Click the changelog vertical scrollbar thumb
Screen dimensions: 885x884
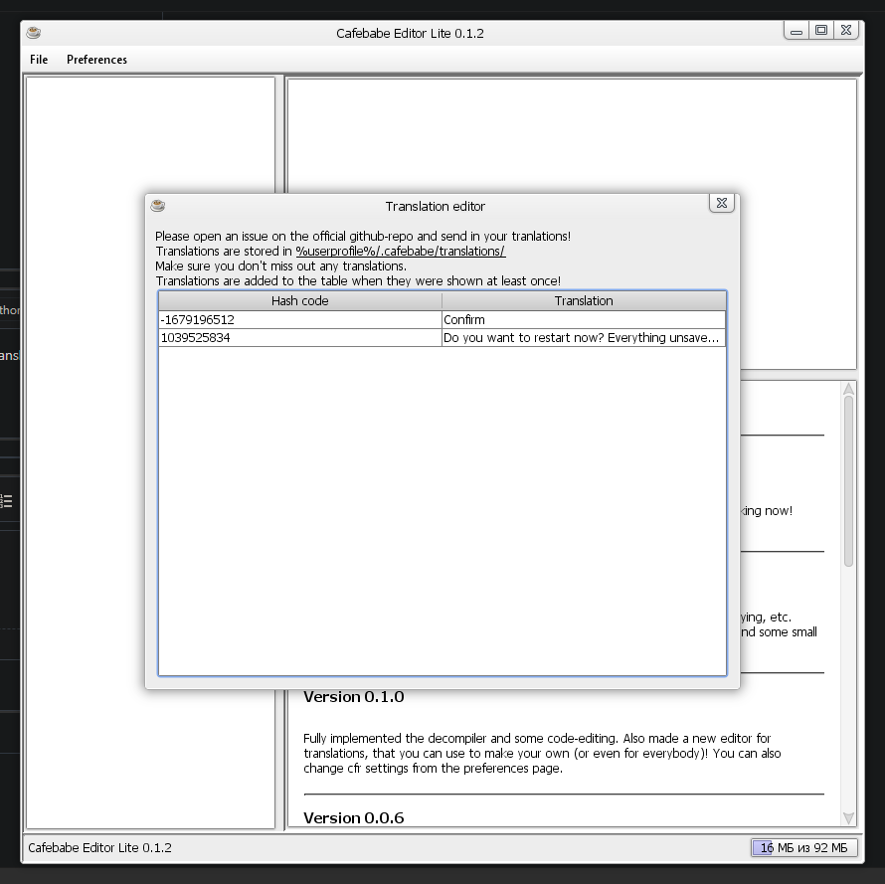coord(848,481)
